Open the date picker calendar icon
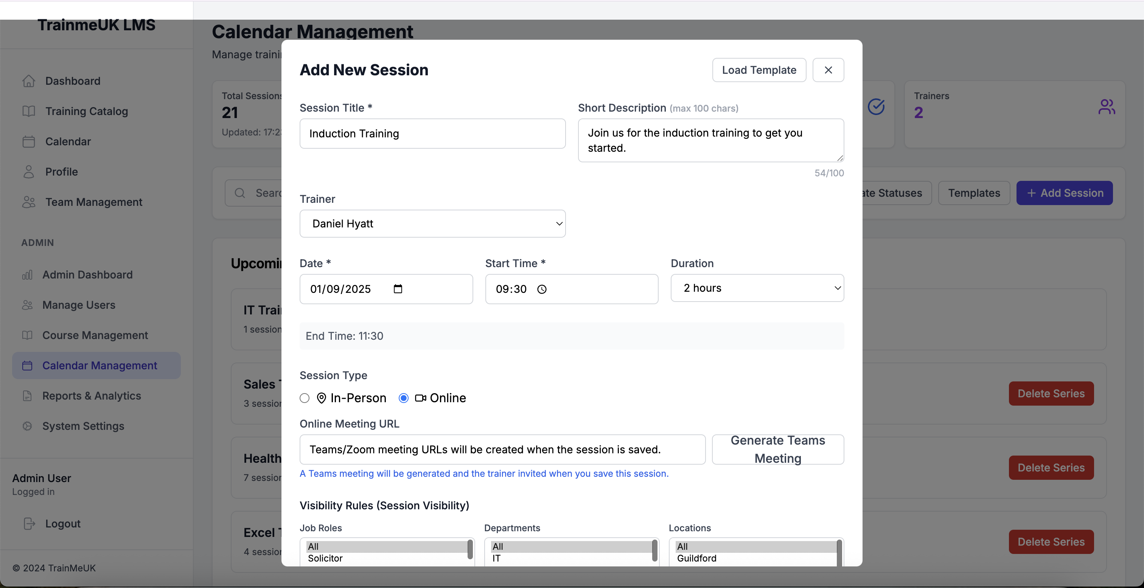 [398, 289]
